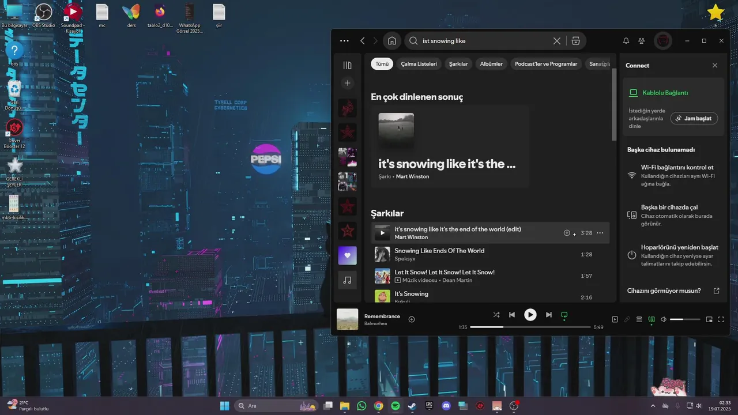The width and height of the screenshot is (738, 415).
Task: Mute Spotify volume
Action: pos(664,319)
